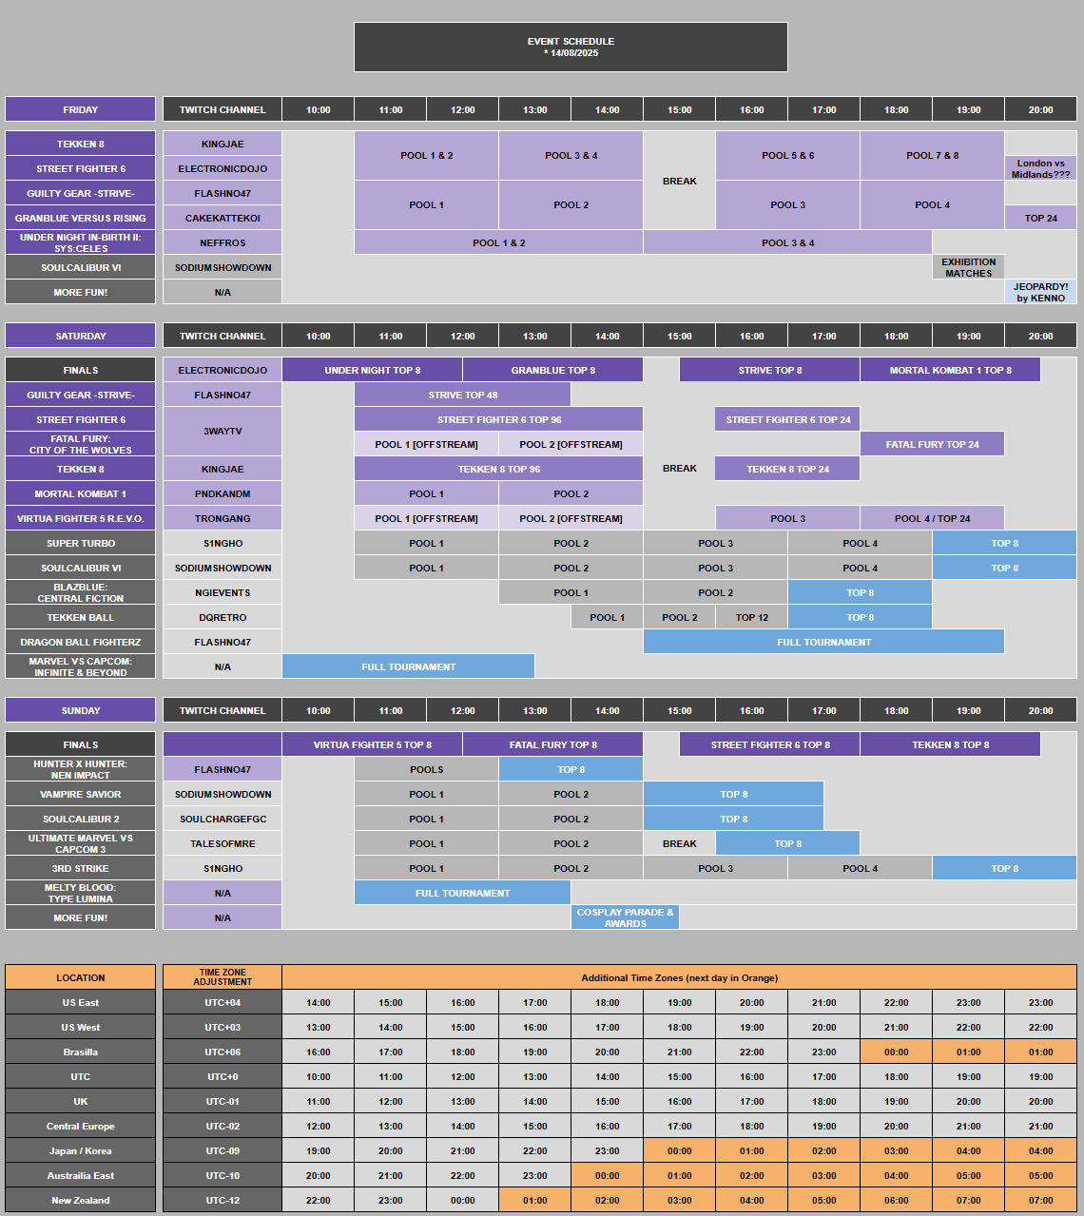Select the 'POOL 7 & 8' block

pyautogui.click(x=932, y=156)
